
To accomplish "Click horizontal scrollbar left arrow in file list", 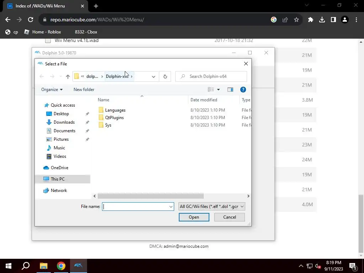I will (x=95, y=196).
